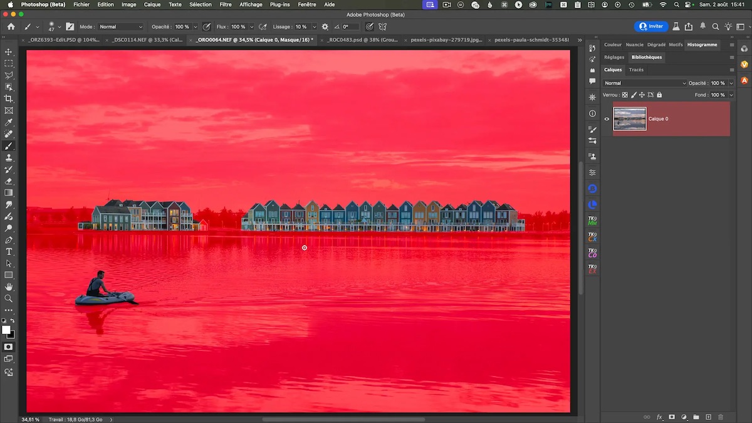The height and width of the screenshot is (423, 752).
Task: Toggle pressure for opacity button
Action: 206,27
